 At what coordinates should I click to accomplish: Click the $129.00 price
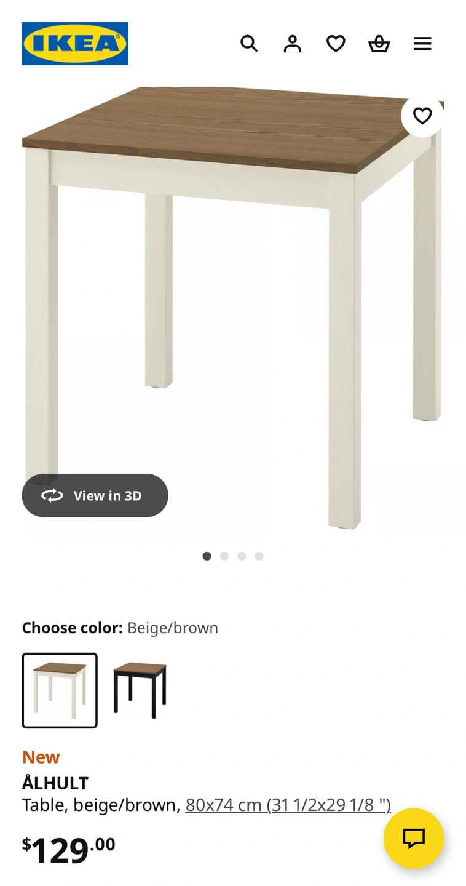coord(69,850)
